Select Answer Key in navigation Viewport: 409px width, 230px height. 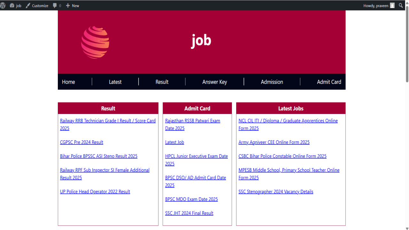coord(215,82)
